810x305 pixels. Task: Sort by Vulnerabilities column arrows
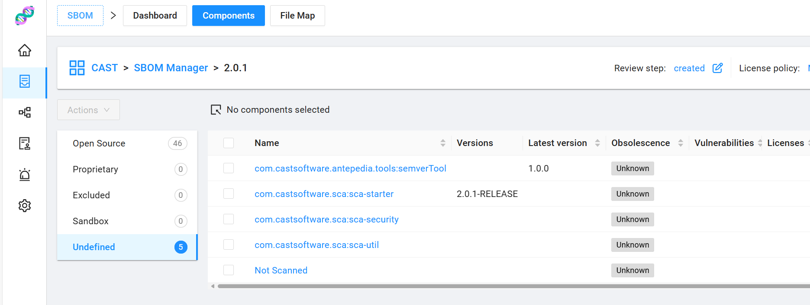760,143
